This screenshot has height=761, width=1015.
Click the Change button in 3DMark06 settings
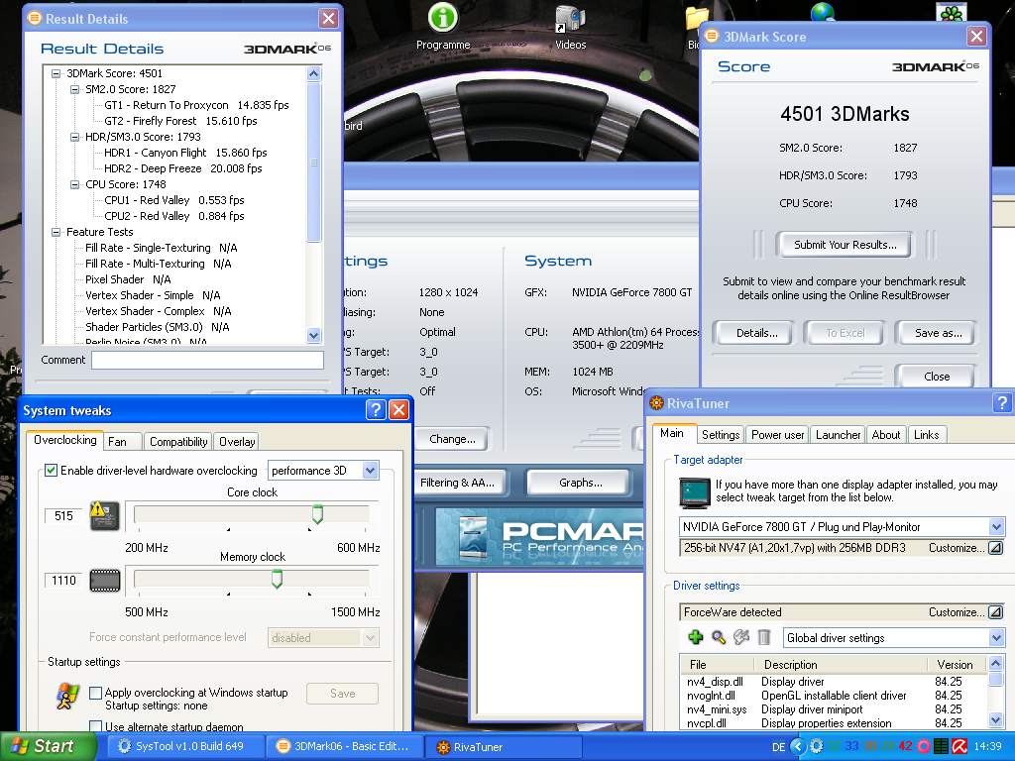point(452,439)
